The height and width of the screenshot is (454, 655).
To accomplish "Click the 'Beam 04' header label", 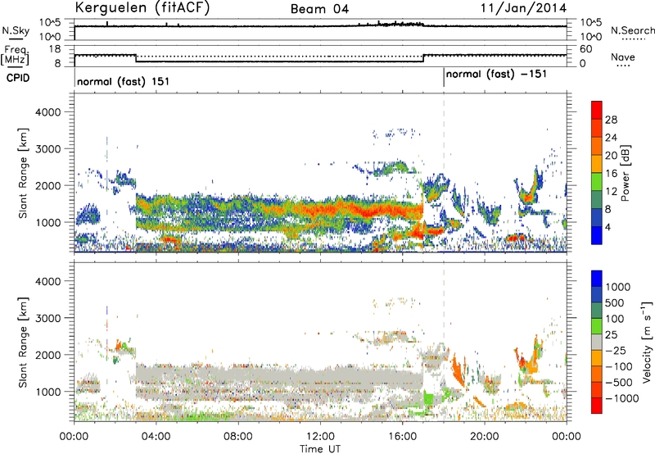I will click(319, 9).
